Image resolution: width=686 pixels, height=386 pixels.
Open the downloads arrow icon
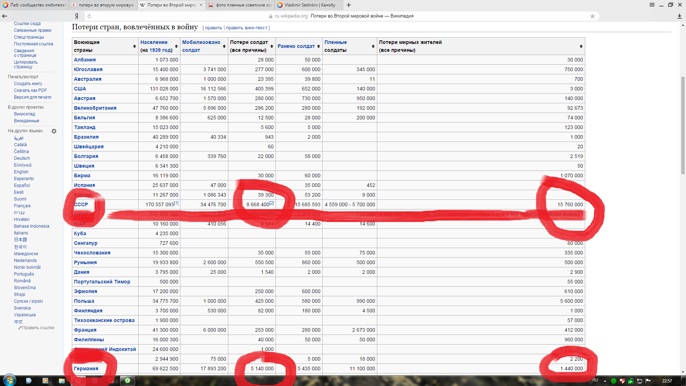coord(679,16)
